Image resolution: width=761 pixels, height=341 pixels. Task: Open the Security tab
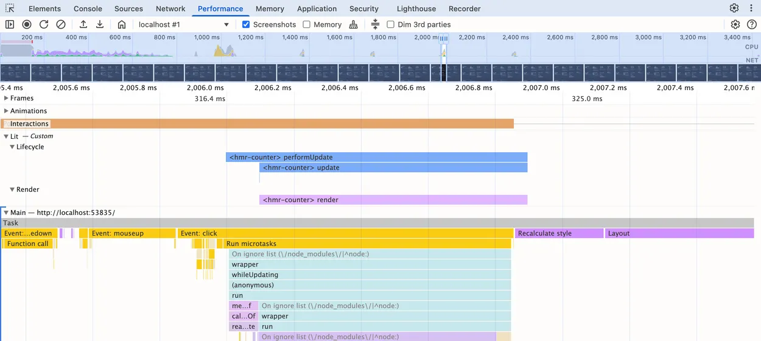(x=364, y=9)
